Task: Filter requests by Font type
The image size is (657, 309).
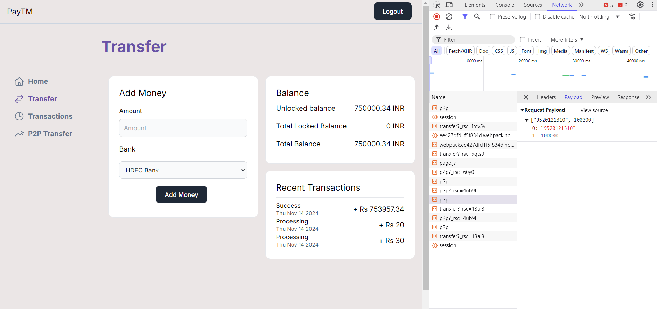Action: pos(526,51)
